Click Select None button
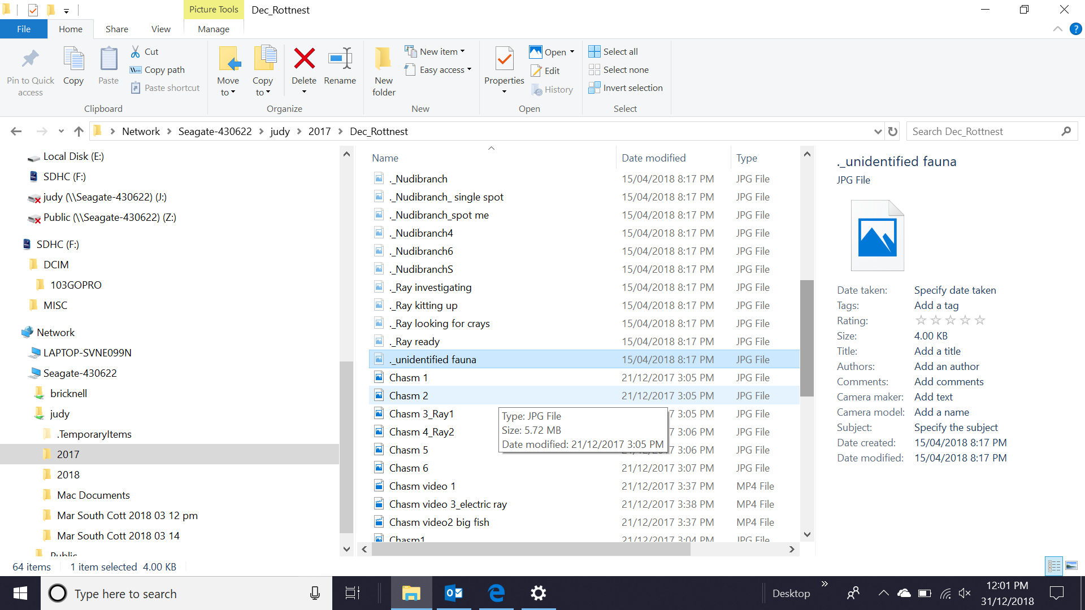This screenshot has height=610, width=1085. pyautogui.click(x=625, y=69)
